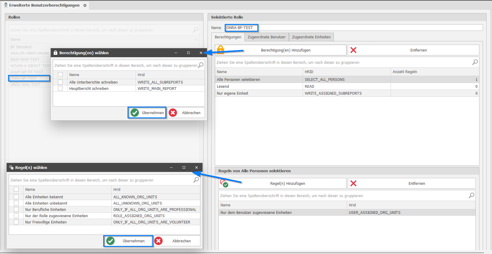492x254 pixels.
Task: Click the rule icon beside Regel(n) Hinzufügen
Action: (x=224, y=183)
